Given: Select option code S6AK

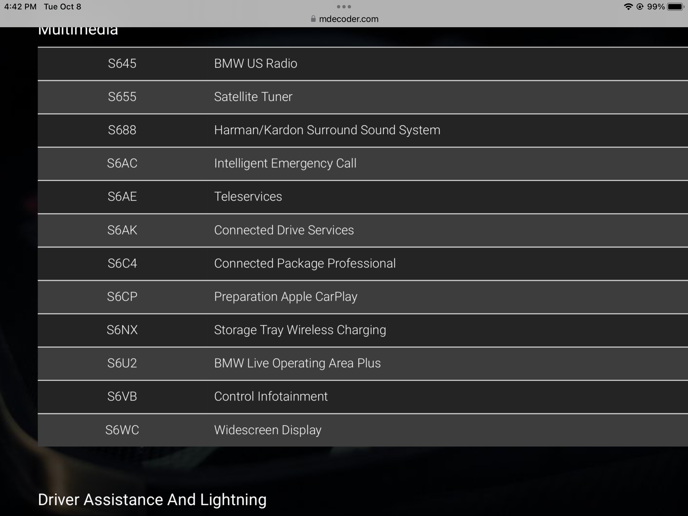Looking at the screenshot, I should coord(122,230).
